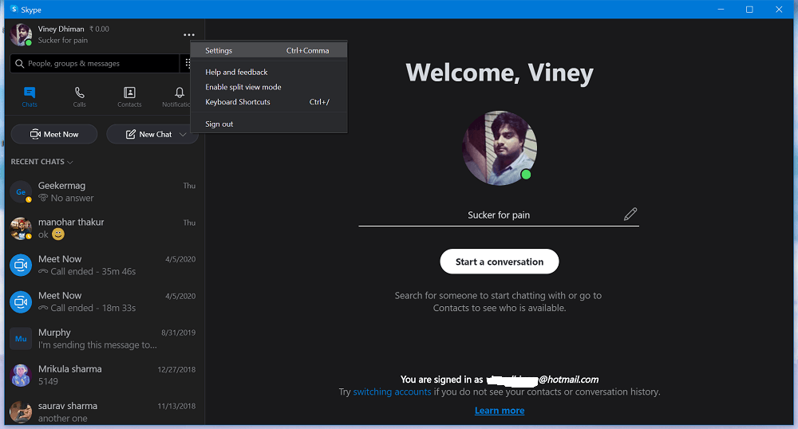The width and height of the screenshot is (798, 429).
Task: Select Settings from the menu
Action: pyautogui.click(x=269, y=50)
